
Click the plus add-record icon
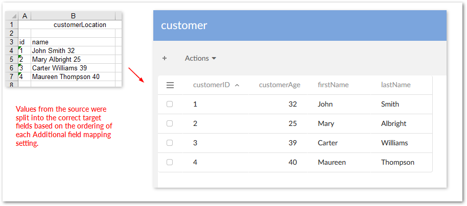[165, 58]
